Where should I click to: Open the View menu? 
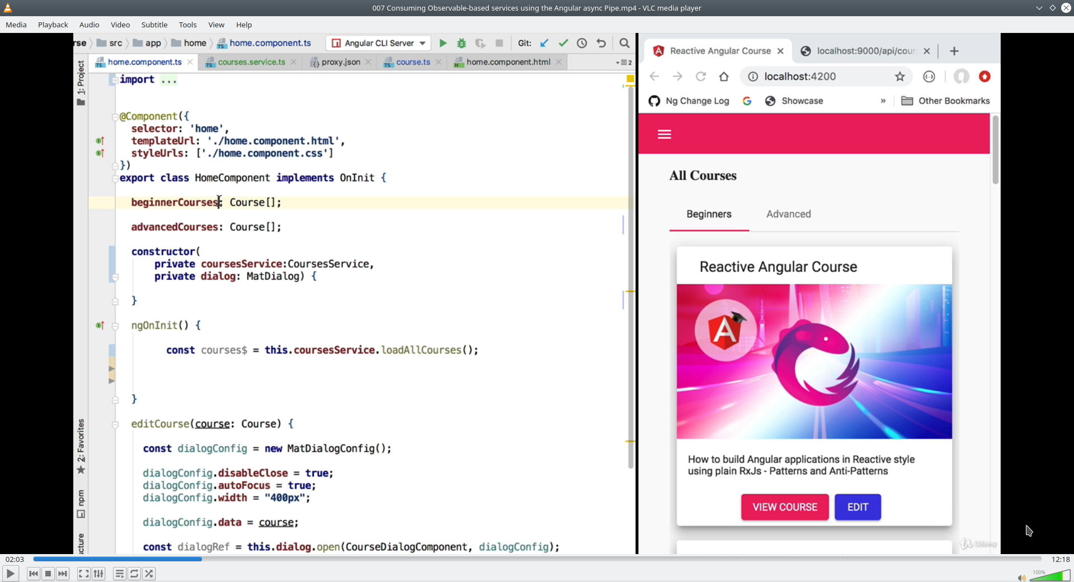[x=216, y=25]
